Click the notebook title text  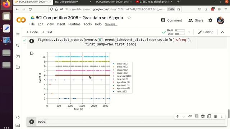pos(79,18)
